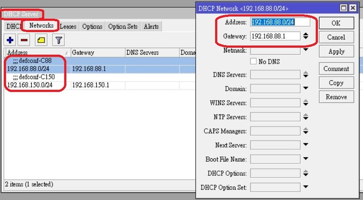Click the DHCP Options input field
The image size is (363, 200).
(x=275, y=173)
